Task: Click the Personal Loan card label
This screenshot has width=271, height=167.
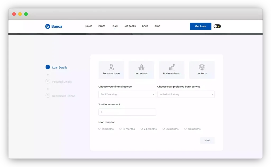Action: pos(111,74)
